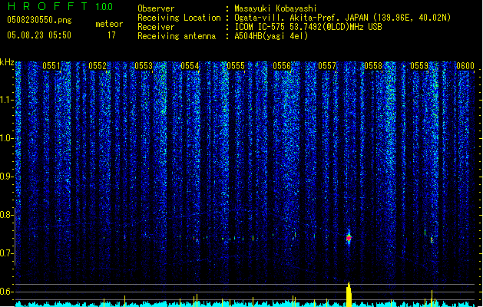Click the 0.6 kHz axis tick label
The width and height of the screenshot is (483, 307).
click(x=6, y=292)
